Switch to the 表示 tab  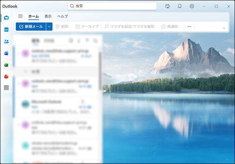pyautogui.click(x=48, y=16)
